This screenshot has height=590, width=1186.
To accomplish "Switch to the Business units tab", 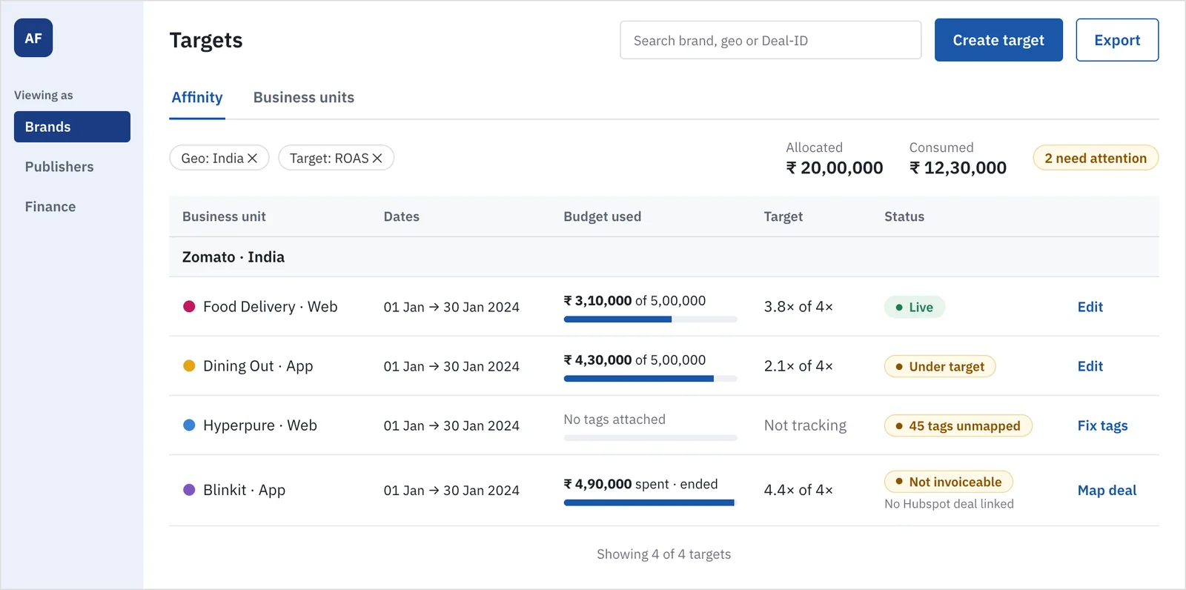I will coord(304,97).
